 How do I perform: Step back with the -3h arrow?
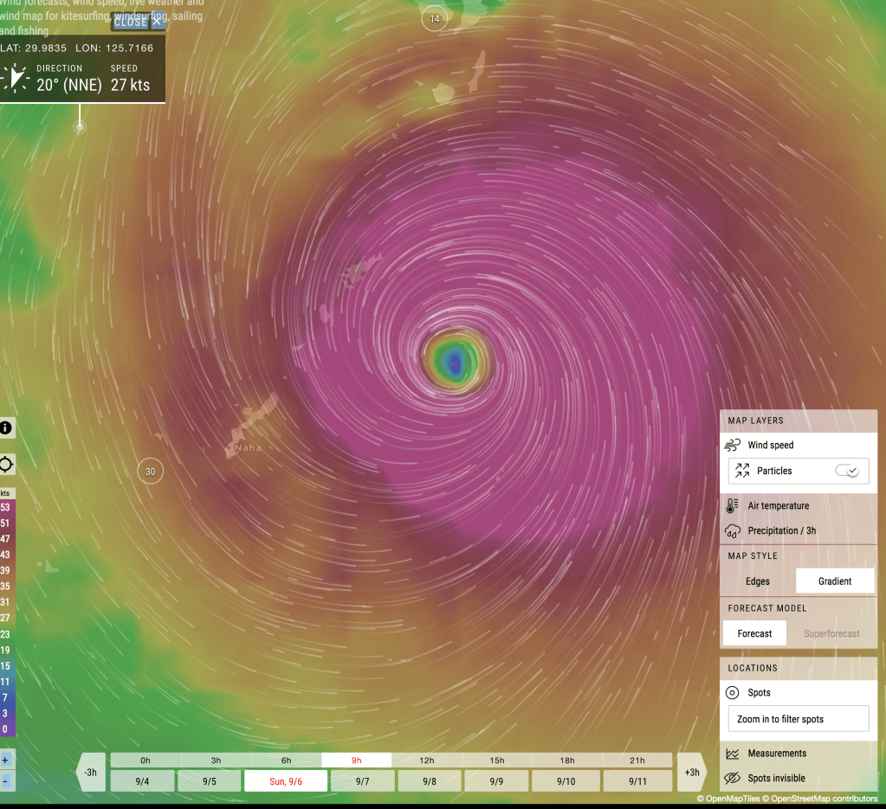pyautogui.click(x=90, y=772)
